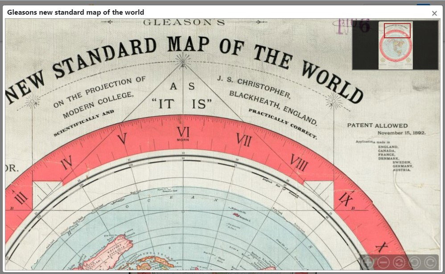Screen dimensions: 445x274
Task: Click the 'J. S. CHRISTOPHER' inscription
Action: coord(254,87)
